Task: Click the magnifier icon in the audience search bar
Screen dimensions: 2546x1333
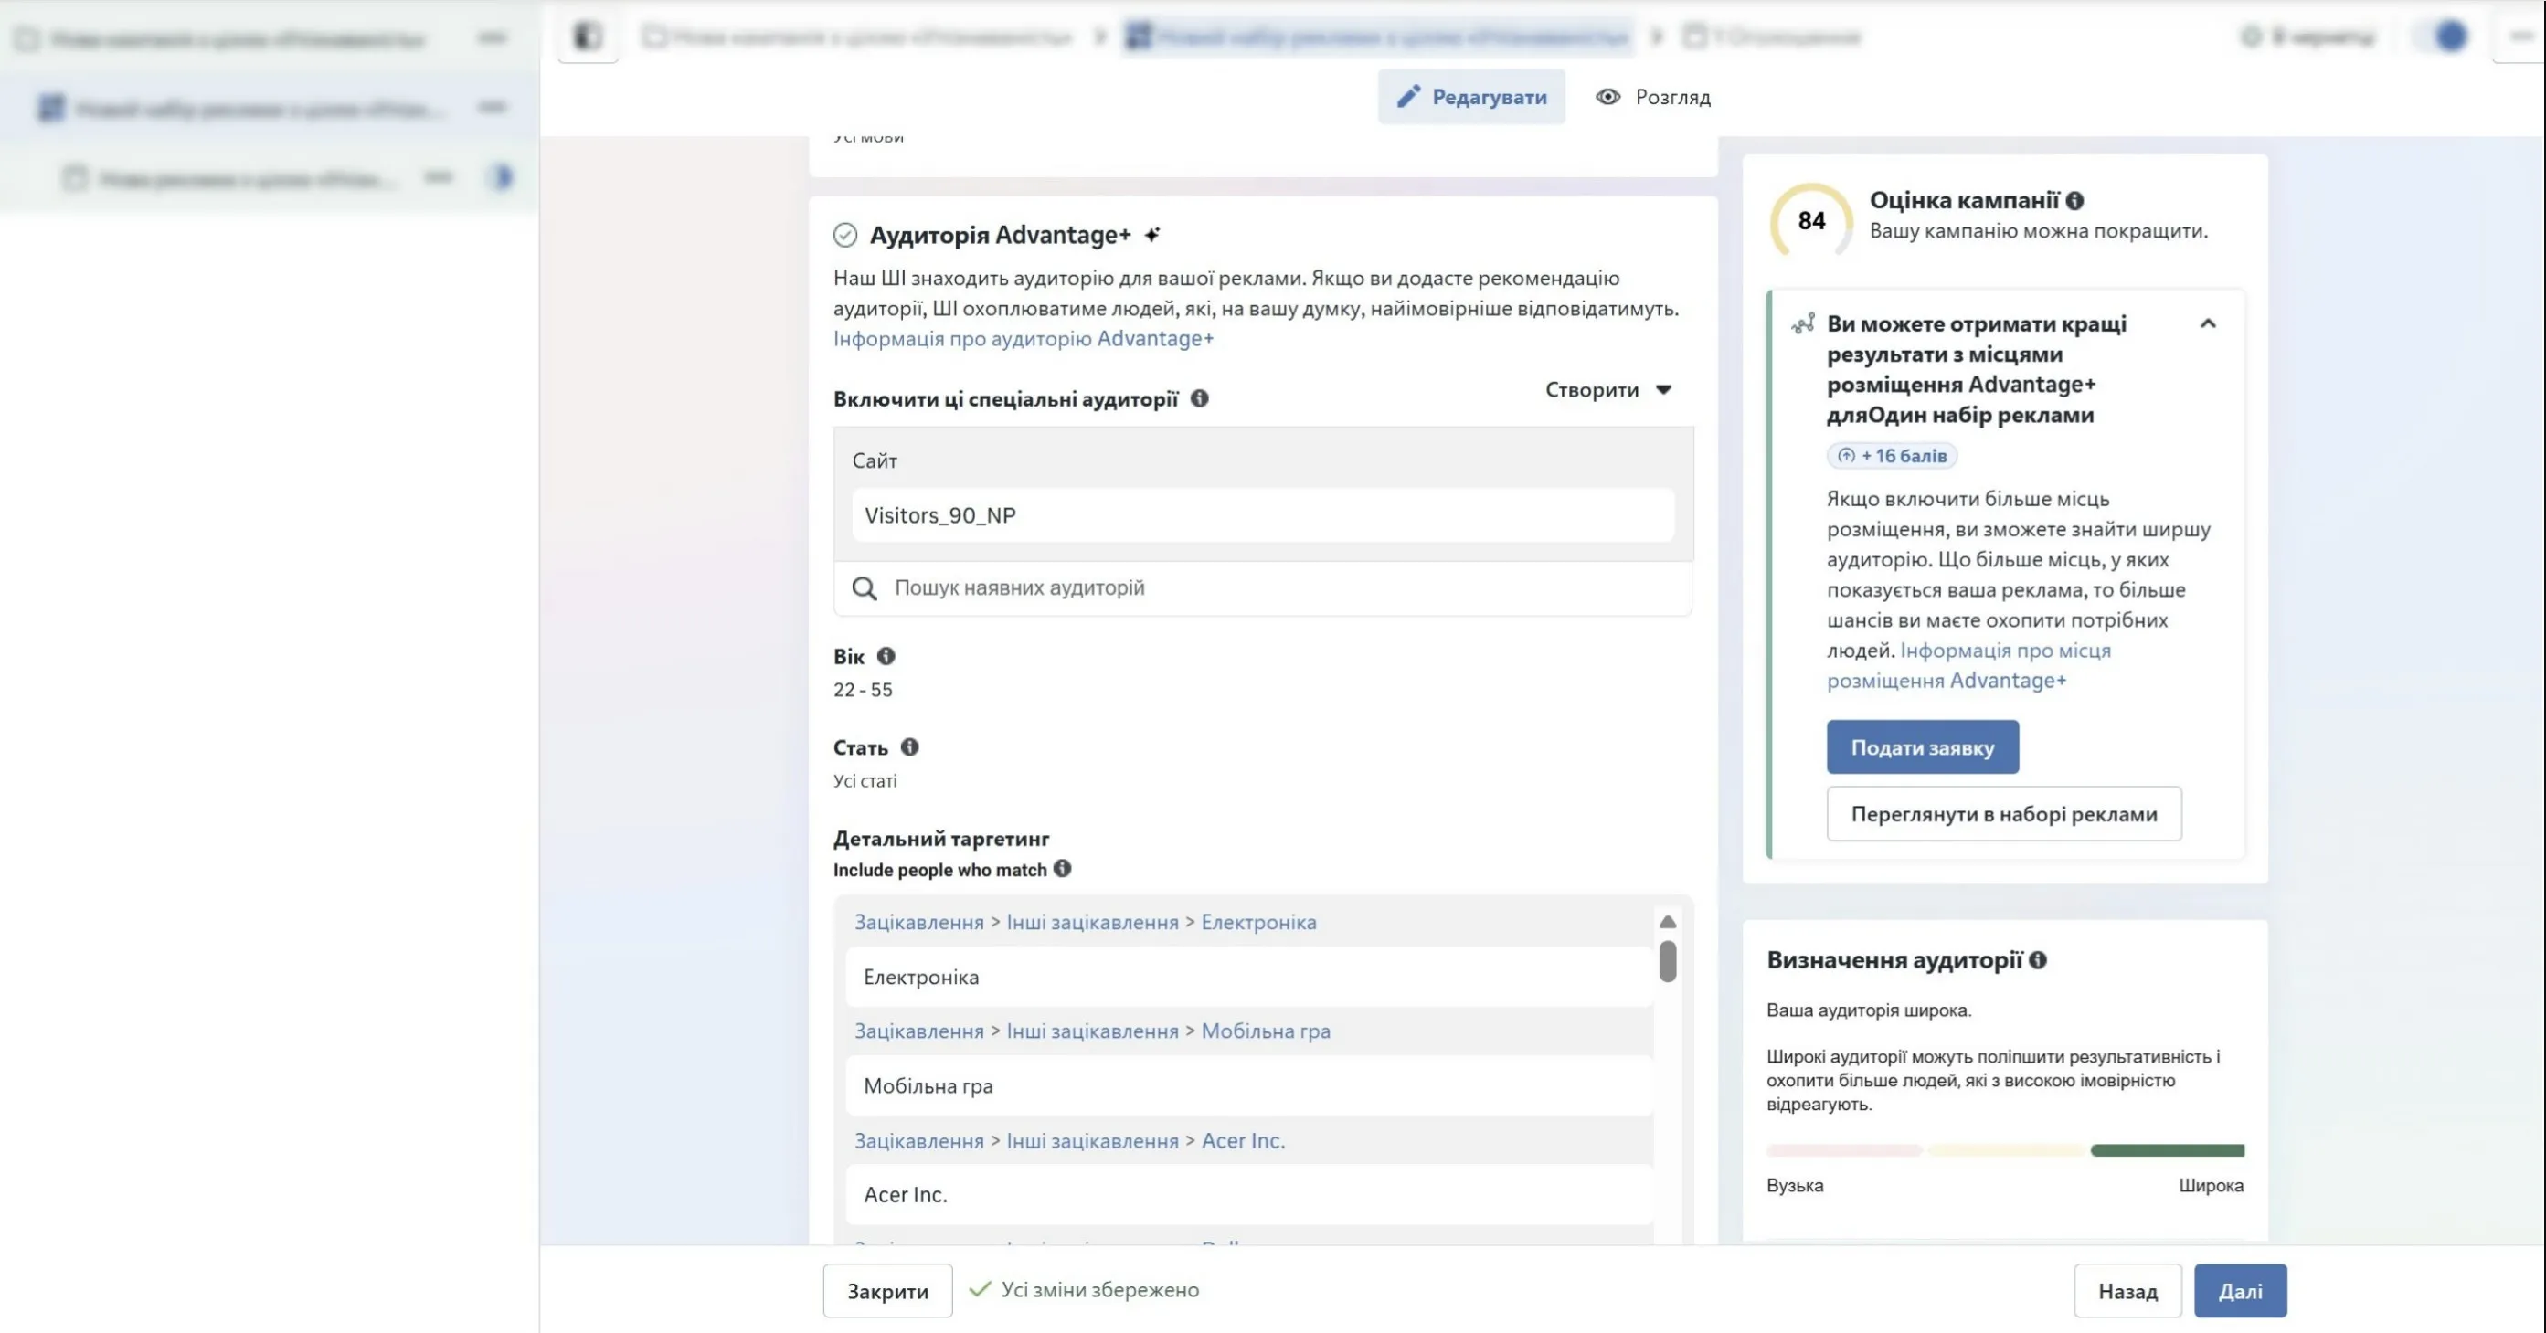Action: pos(865,587)
